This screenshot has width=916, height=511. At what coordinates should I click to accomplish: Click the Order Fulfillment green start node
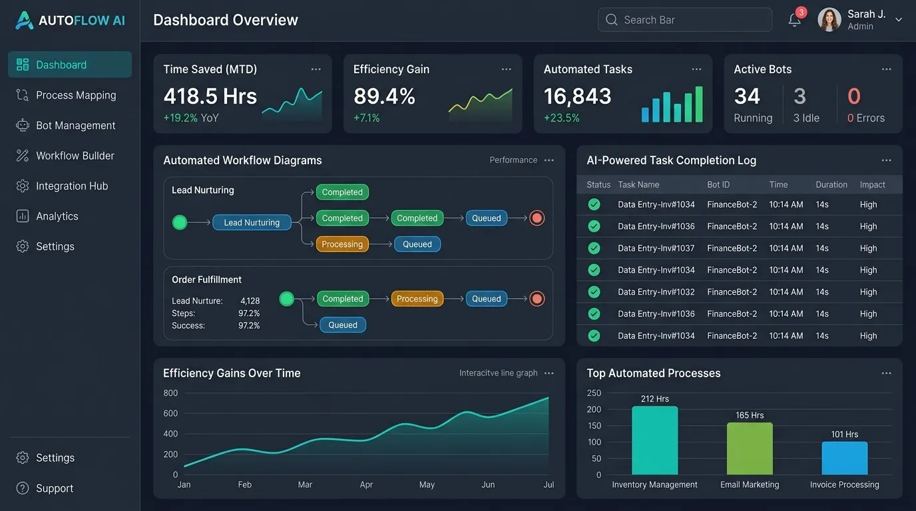(286, 299)
